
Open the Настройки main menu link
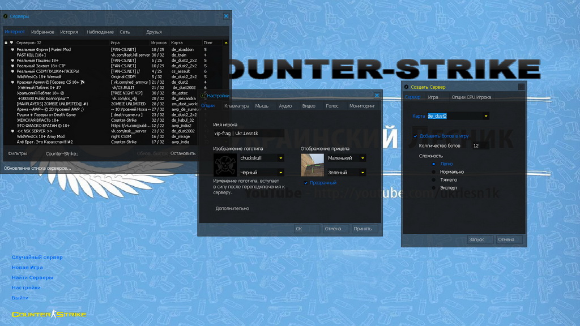26,288
